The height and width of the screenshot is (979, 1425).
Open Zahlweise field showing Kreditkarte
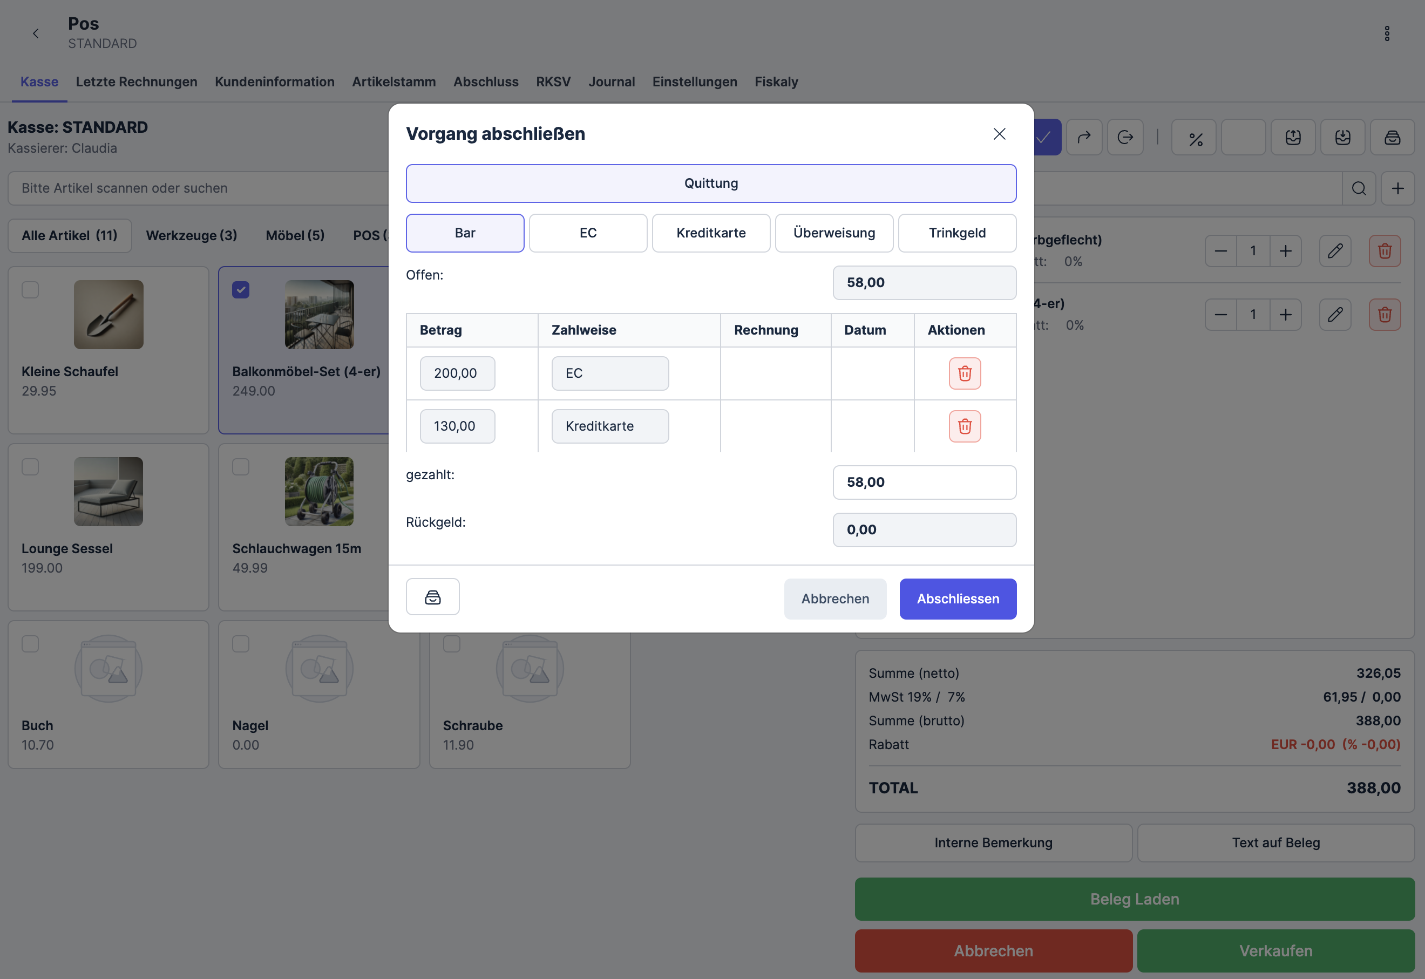609,426
